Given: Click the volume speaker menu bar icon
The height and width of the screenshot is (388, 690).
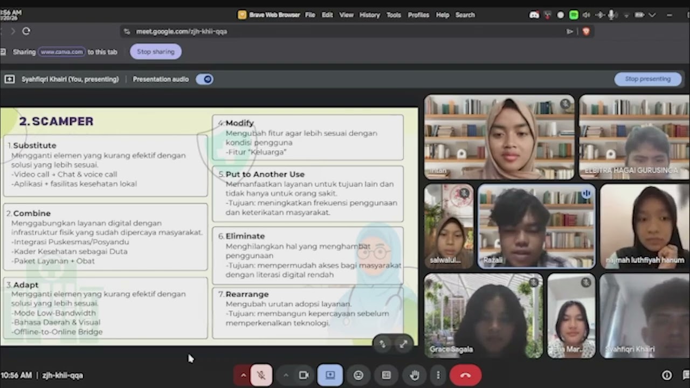Looking at the screenshot, I should (586, 15).
